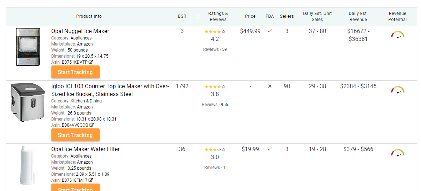Open external link icon beside ASIN B004VV8GOQ
Screen dimensions: 421x191
(x=91, y=125)
